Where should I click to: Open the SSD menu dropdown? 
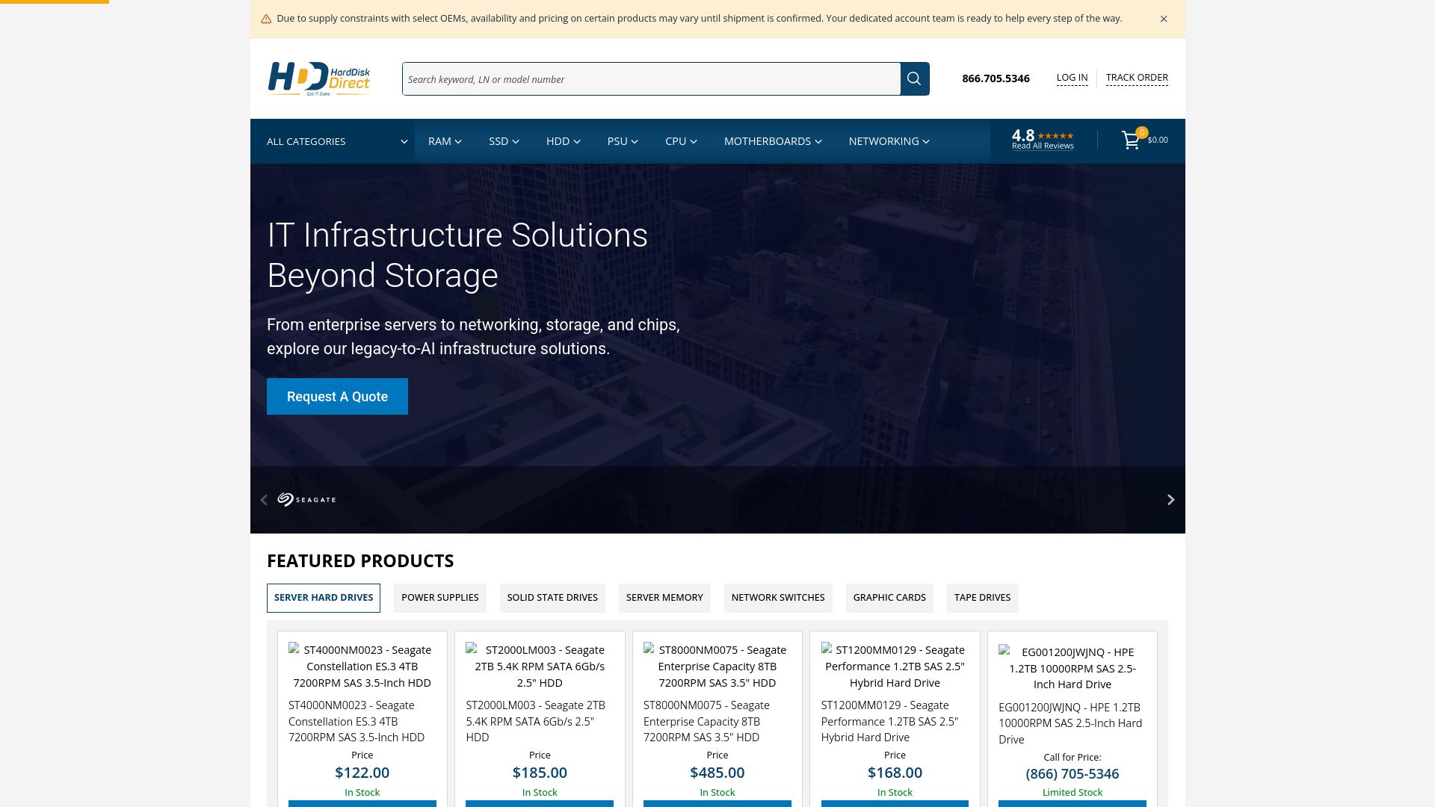tap(504, 141)
